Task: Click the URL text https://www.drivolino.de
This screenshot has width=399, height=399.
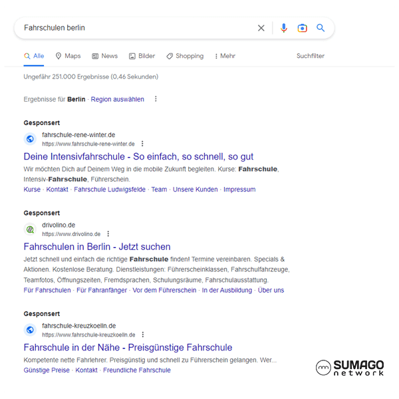Action: 71,234
